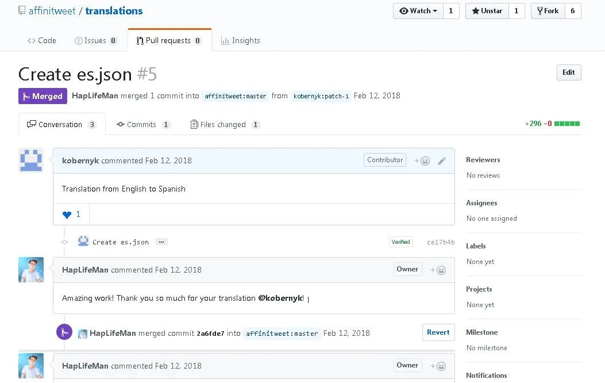Viewport: 605px width, 383px height.
Task: Click the purple merge event icon
Action: (64, 332)
